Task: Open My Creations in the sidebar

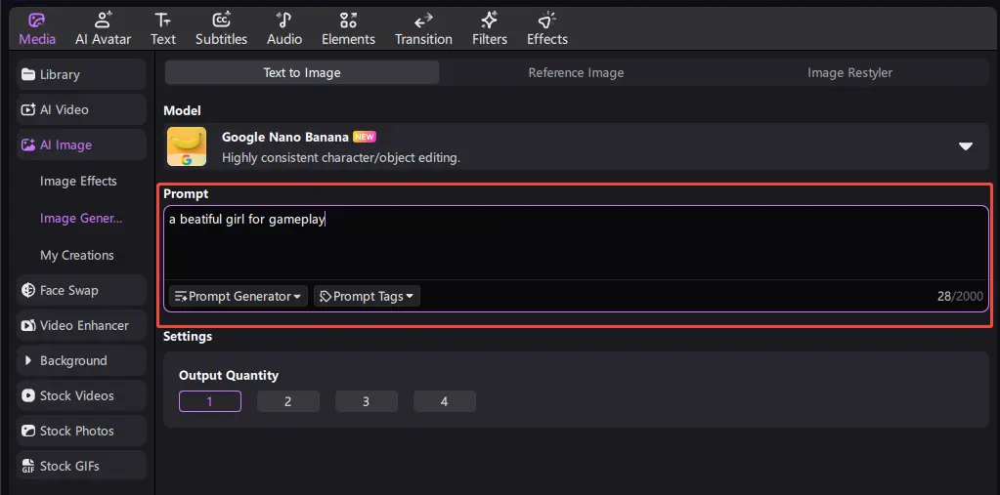Action: (77, 255)
